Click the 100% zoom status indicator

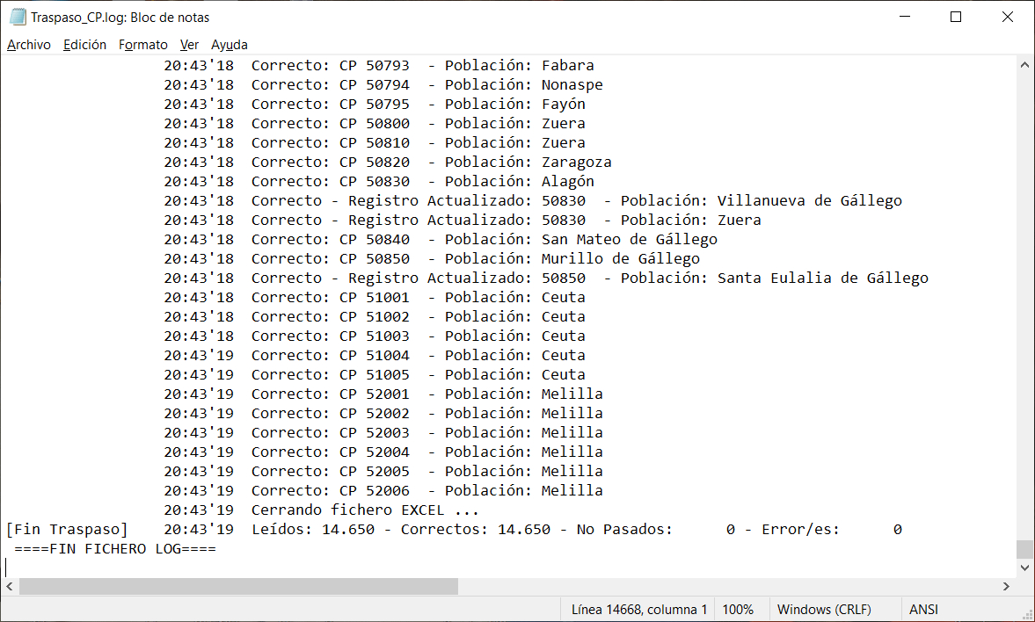(x=738, y=610)
